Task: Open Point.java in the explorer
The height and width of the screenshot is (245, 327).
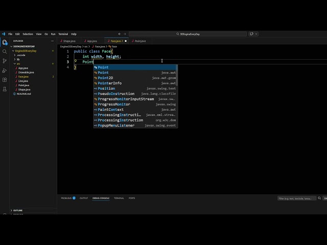Action: [x=24, y=85]
